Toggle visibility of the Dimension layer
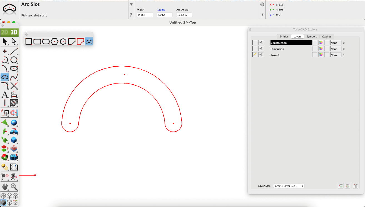Image resolution: width=365 pixels, height=207 pixels. [x=261, y=49]
